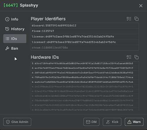Click the history clock icon in sidebar

[x=7, y=29]
